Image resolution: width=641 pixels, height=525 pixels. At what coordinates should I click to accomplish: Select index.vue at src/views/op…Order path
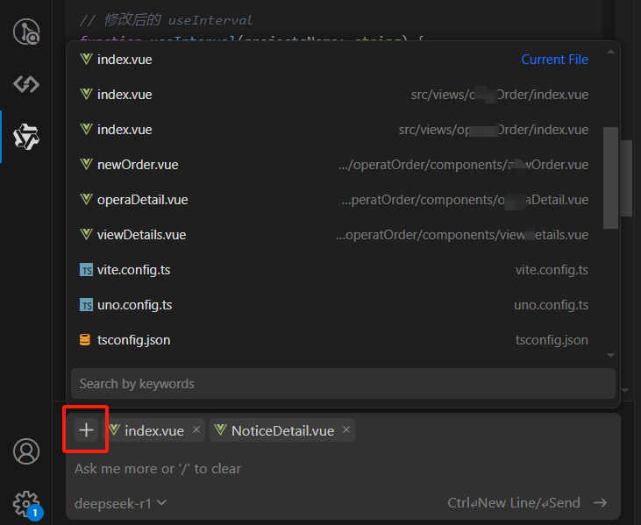334,130
